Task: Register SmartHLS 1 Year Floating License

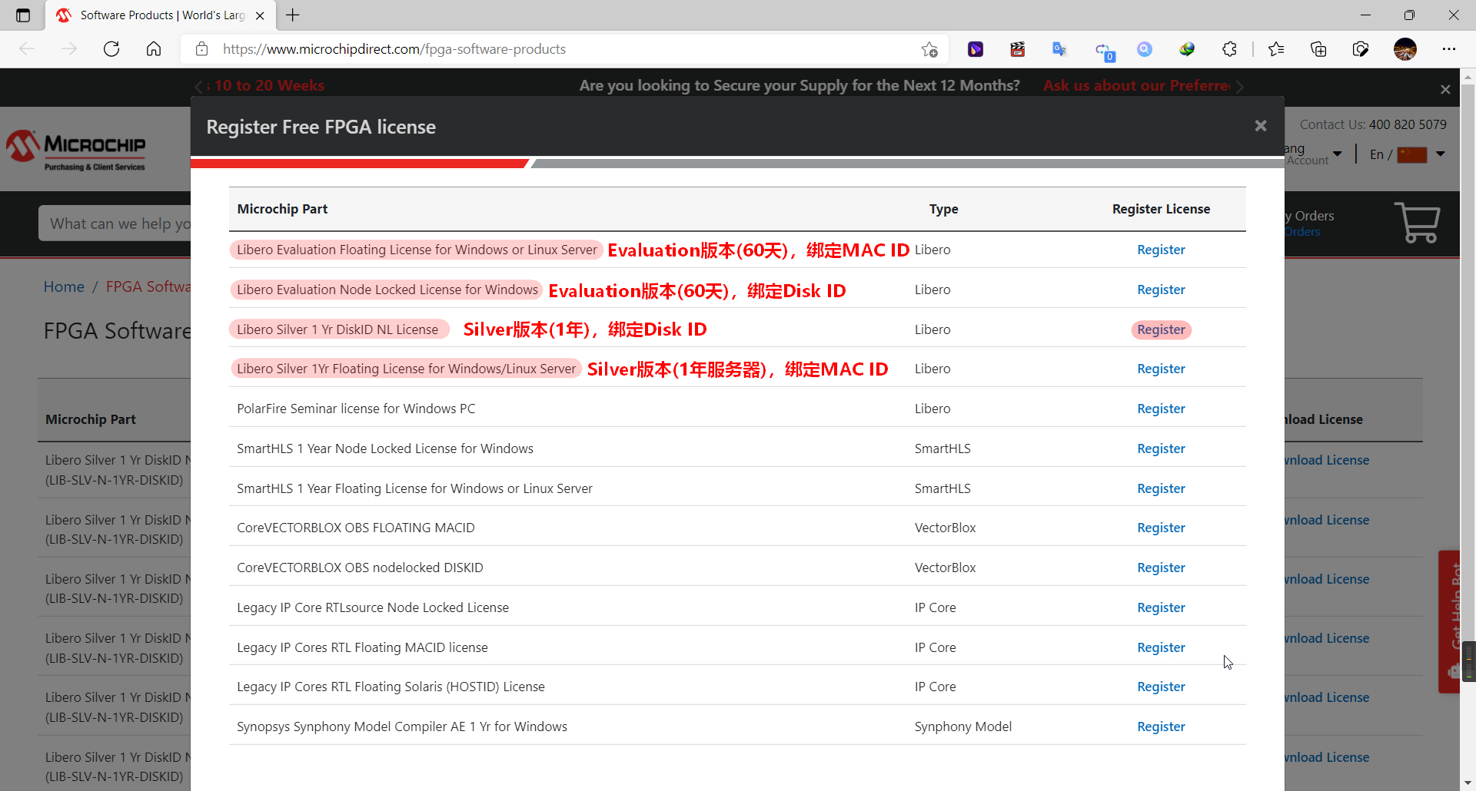Action: pos(1161,488)
